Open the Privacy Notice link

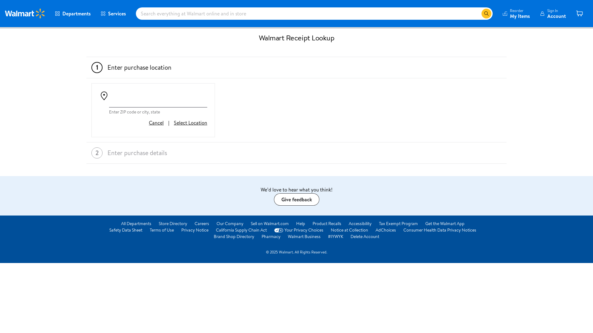pos(195,230)
